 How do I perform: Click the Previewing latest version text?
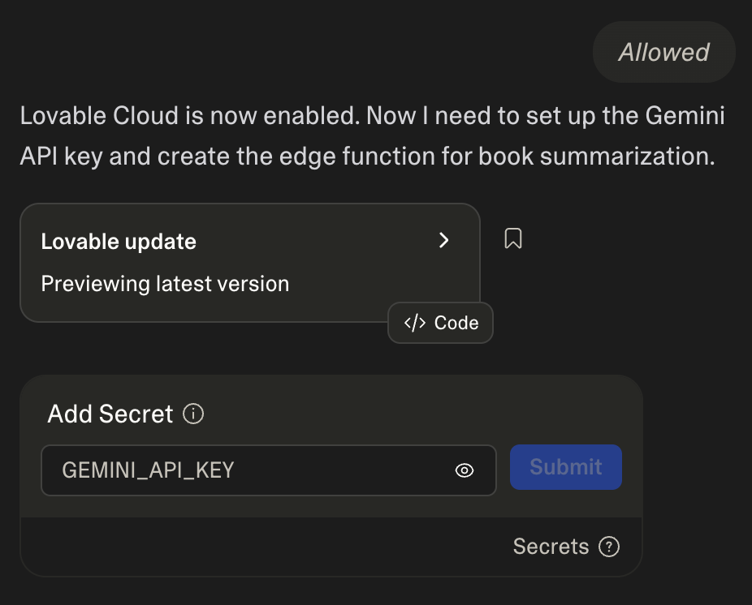(x=165, y=284)
